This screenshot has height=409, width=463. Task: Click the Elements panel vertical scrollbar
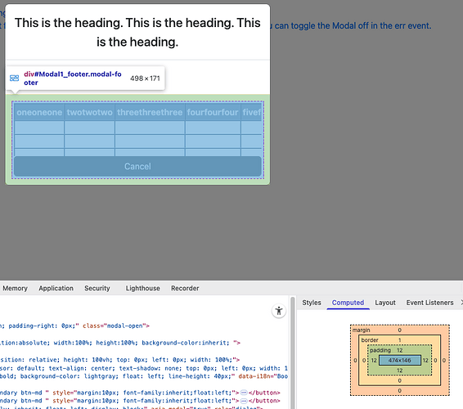[292, 353]
